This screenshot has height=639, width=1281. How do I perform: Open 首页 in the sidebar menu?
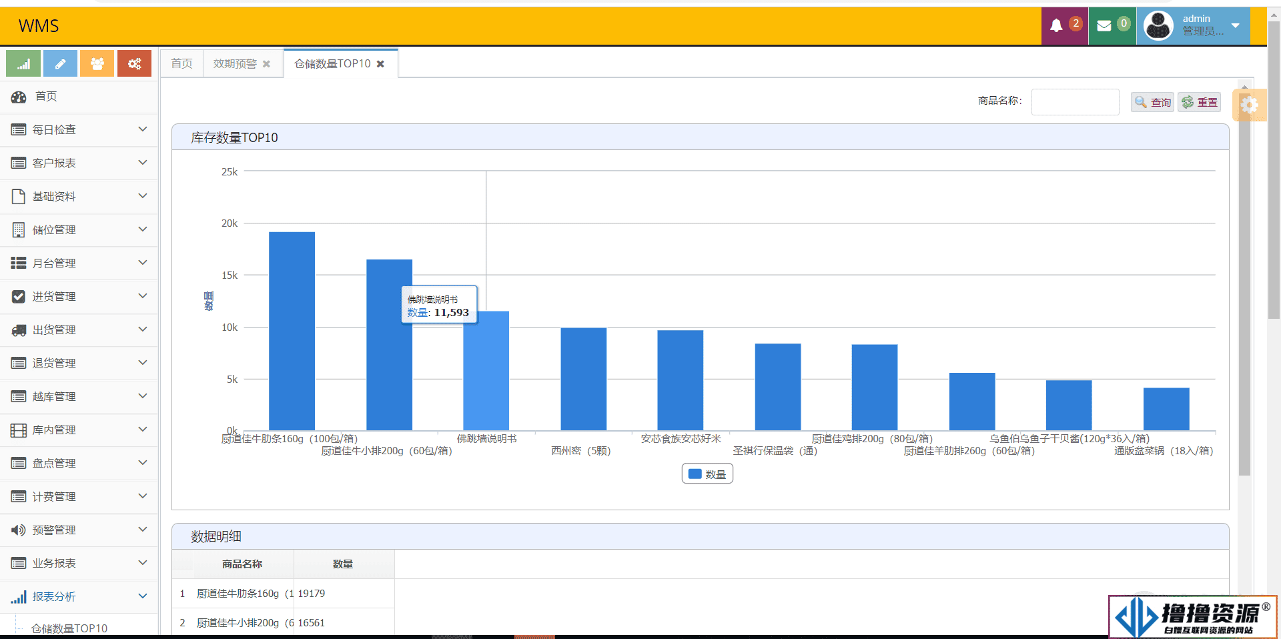click(x=79, y=97)
